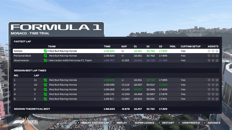Click braking assist icon on the 1:09.317 row

[217, 99]
